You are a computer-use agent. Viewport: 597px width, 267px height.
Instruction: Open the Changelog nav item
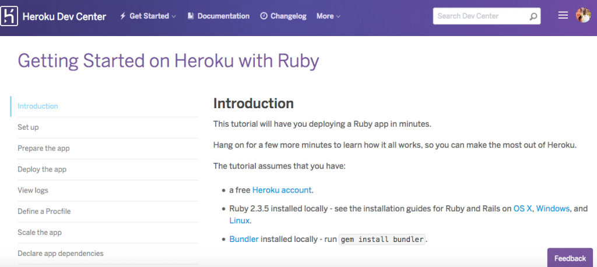[283, 16]
